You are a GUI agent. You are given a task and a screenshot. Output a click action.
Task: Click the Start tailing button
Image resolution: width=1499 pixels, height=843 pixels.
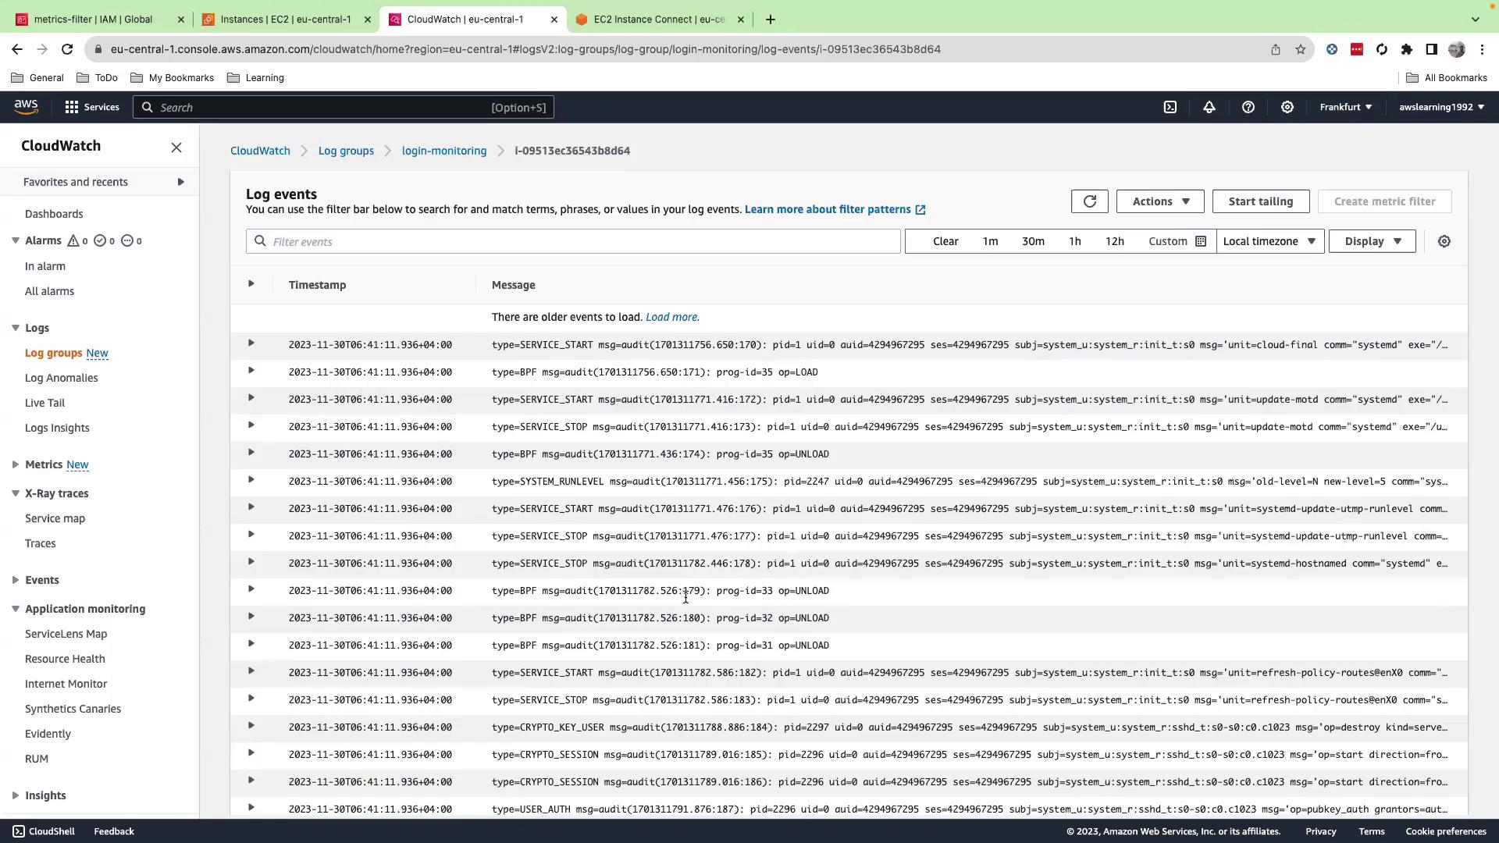pyautogui.click(x=1259, y=201)
